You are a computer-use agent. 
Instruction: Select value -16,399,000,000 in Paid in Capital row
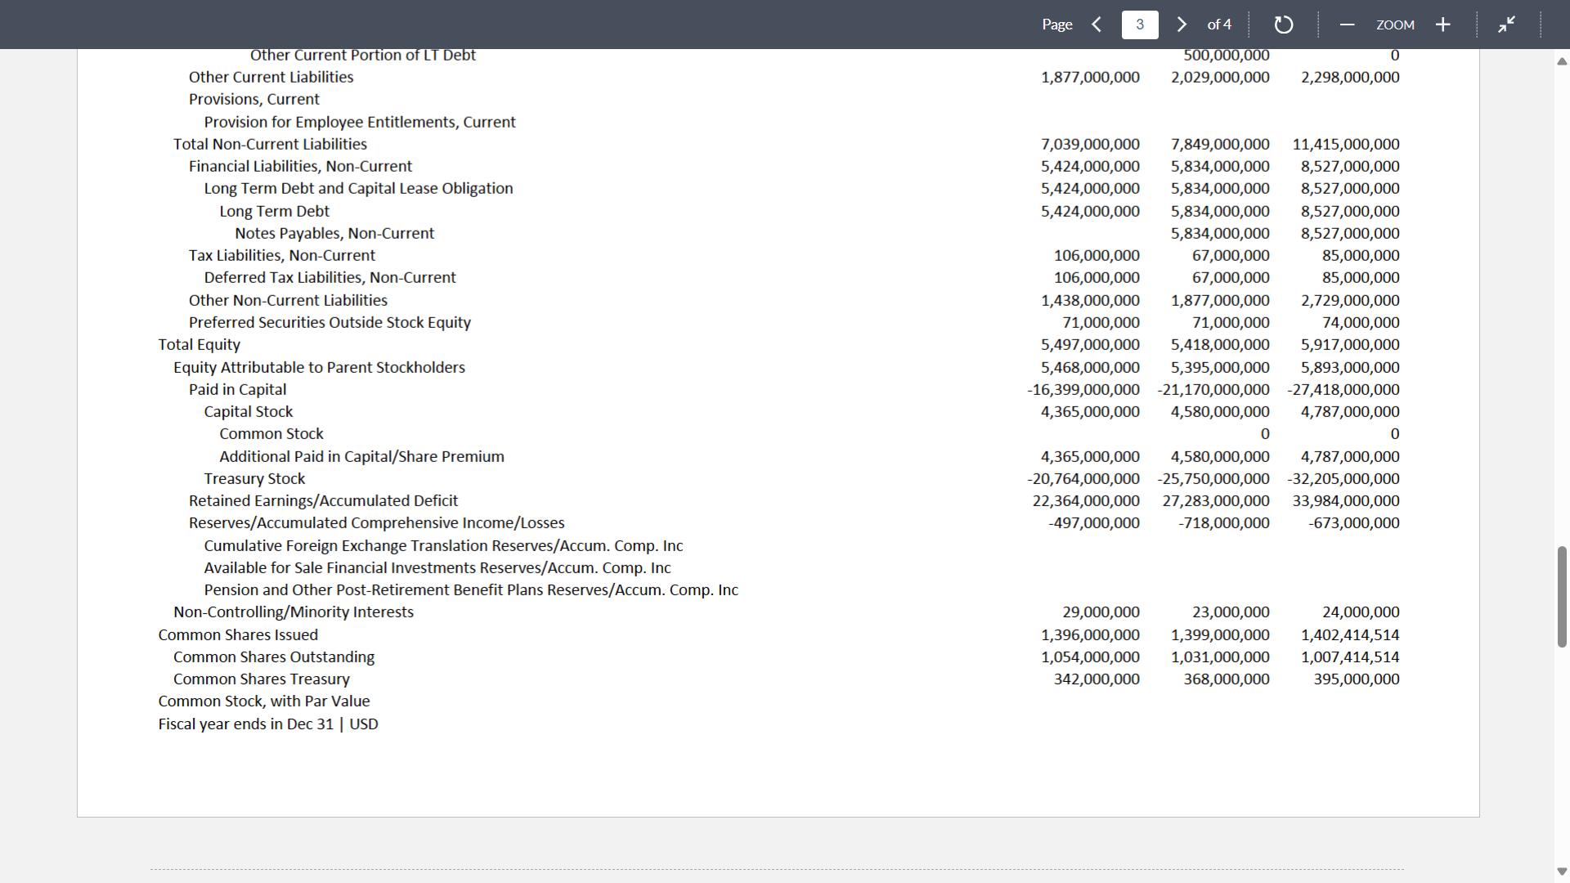tap(1083, 389)
